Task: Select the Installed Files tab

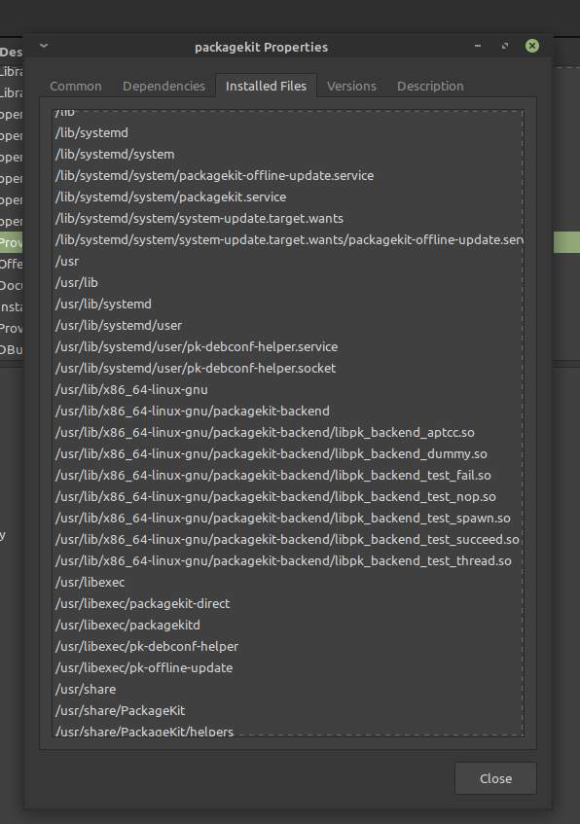Action: pyautogui.click(x=266, y=87)
